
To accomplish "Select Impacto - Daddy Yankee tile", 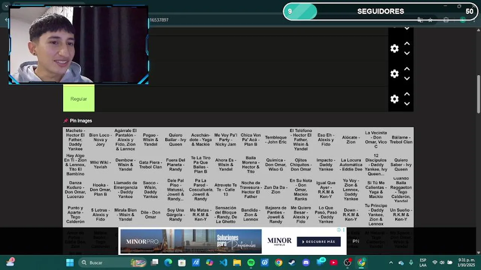I will click(326, 165).
